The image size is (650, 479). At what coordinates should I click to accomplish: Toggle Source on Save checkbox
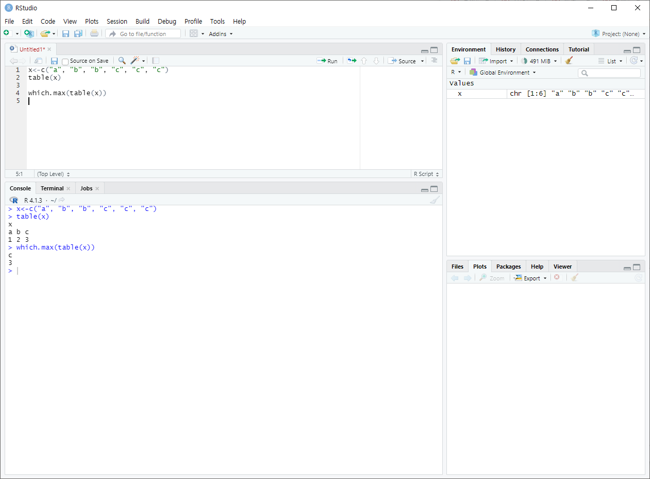tap(65, 61)
